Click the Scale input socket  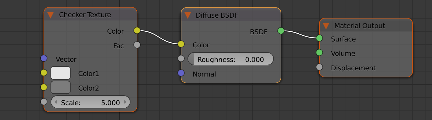point(44,102)
